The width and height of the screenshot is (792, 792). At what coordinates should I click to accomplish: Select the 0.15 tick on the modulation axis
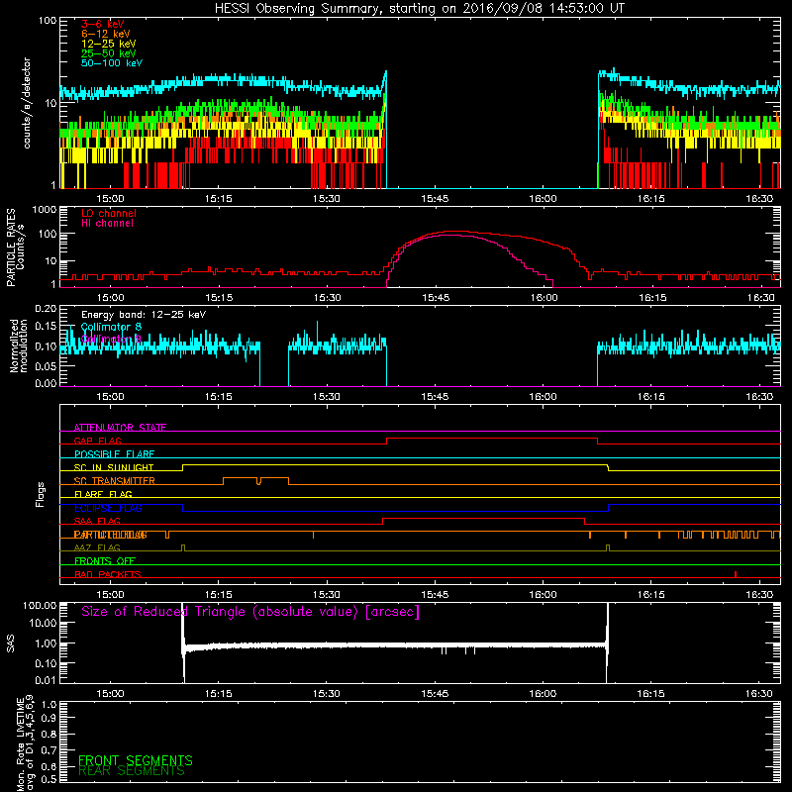pyautogui.click(x=46, y=327)
